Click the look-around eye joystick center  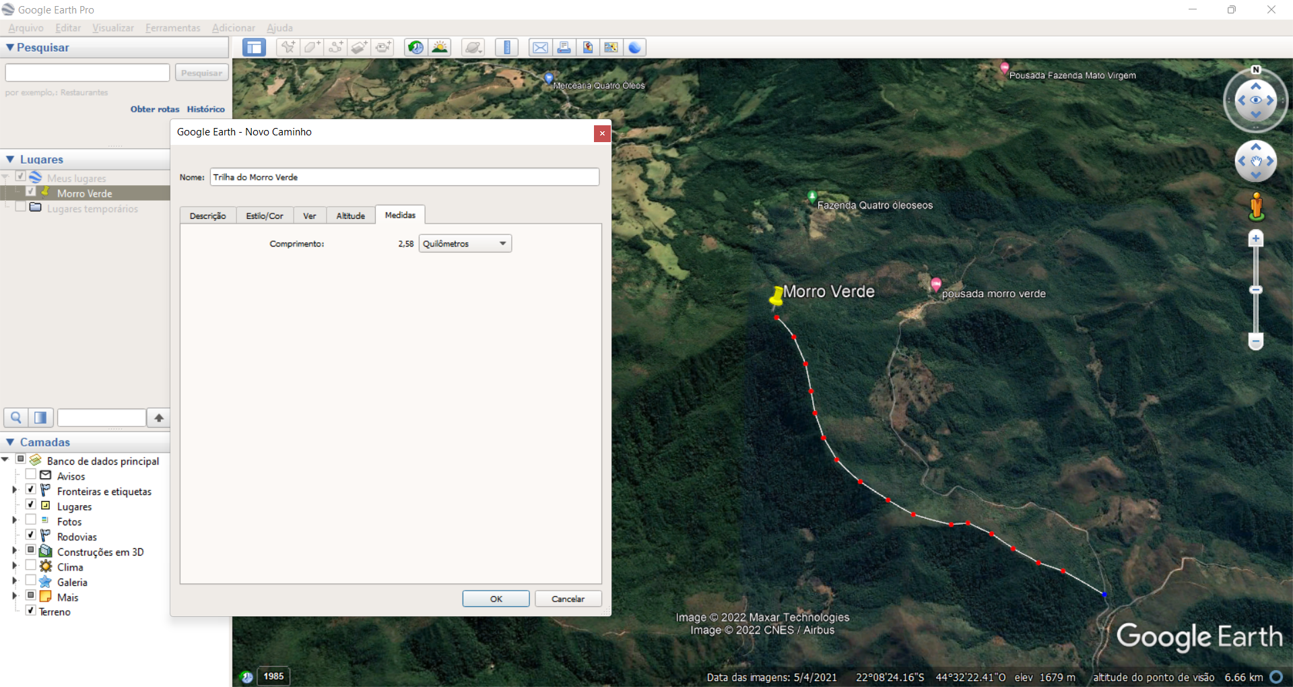coord(1256,100)
